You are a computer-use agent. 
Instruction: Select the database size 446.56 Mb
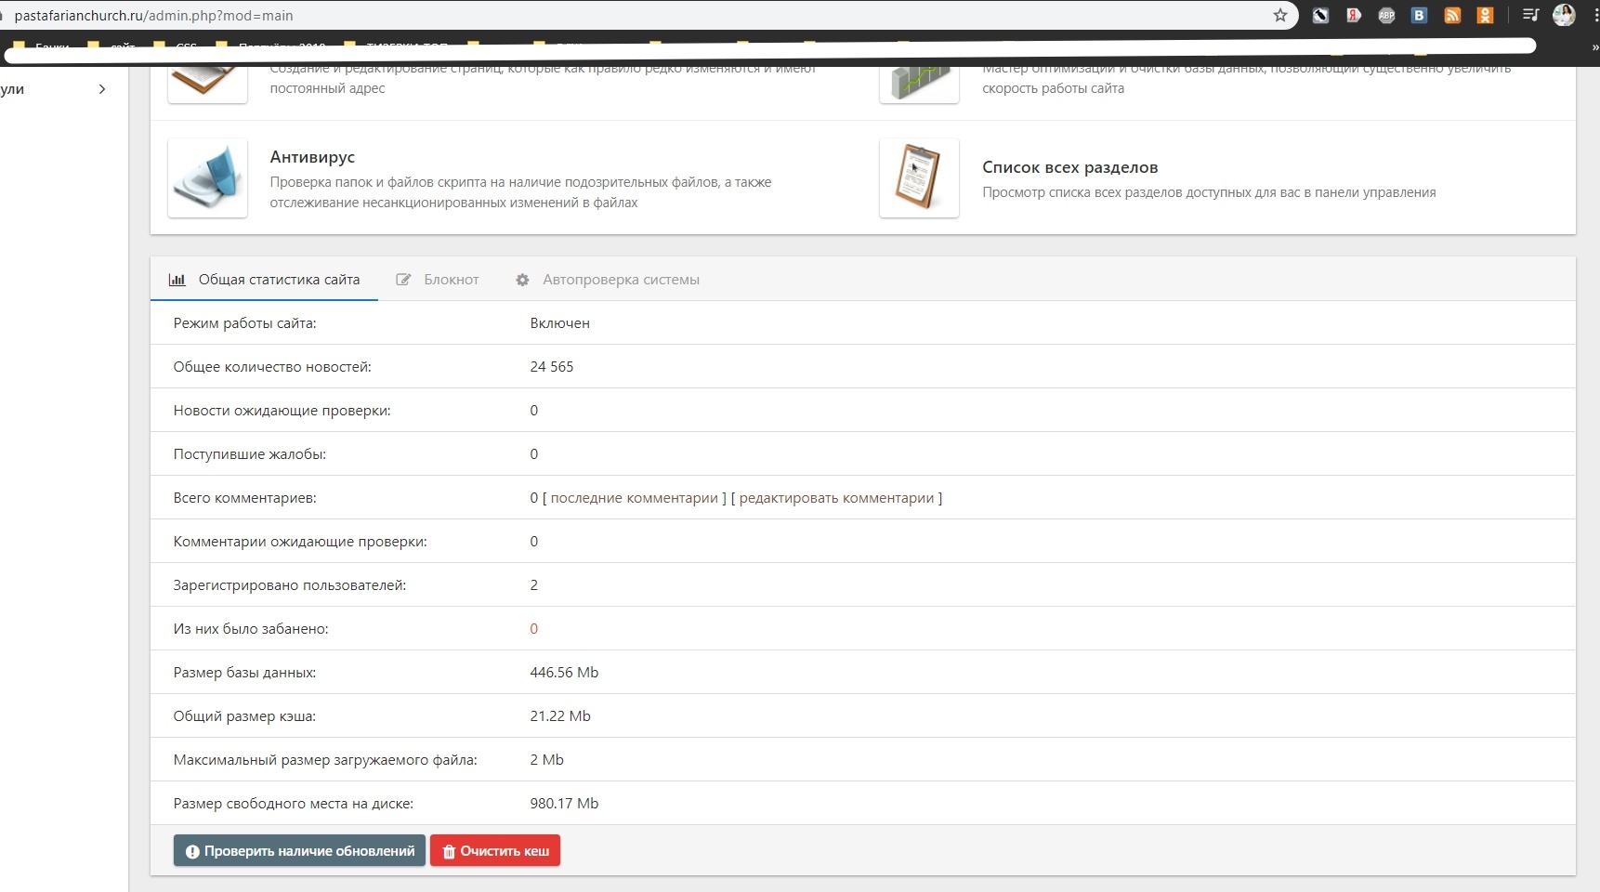pos(564,673)
